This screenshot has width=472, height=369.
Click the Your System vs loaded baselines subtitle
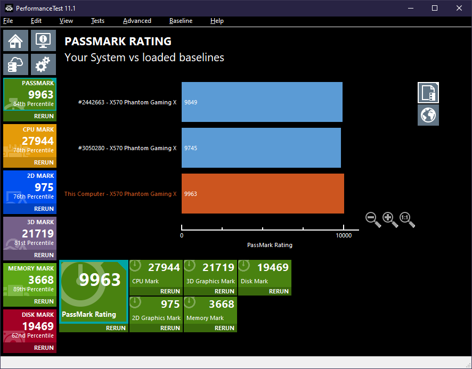(144, 58)
